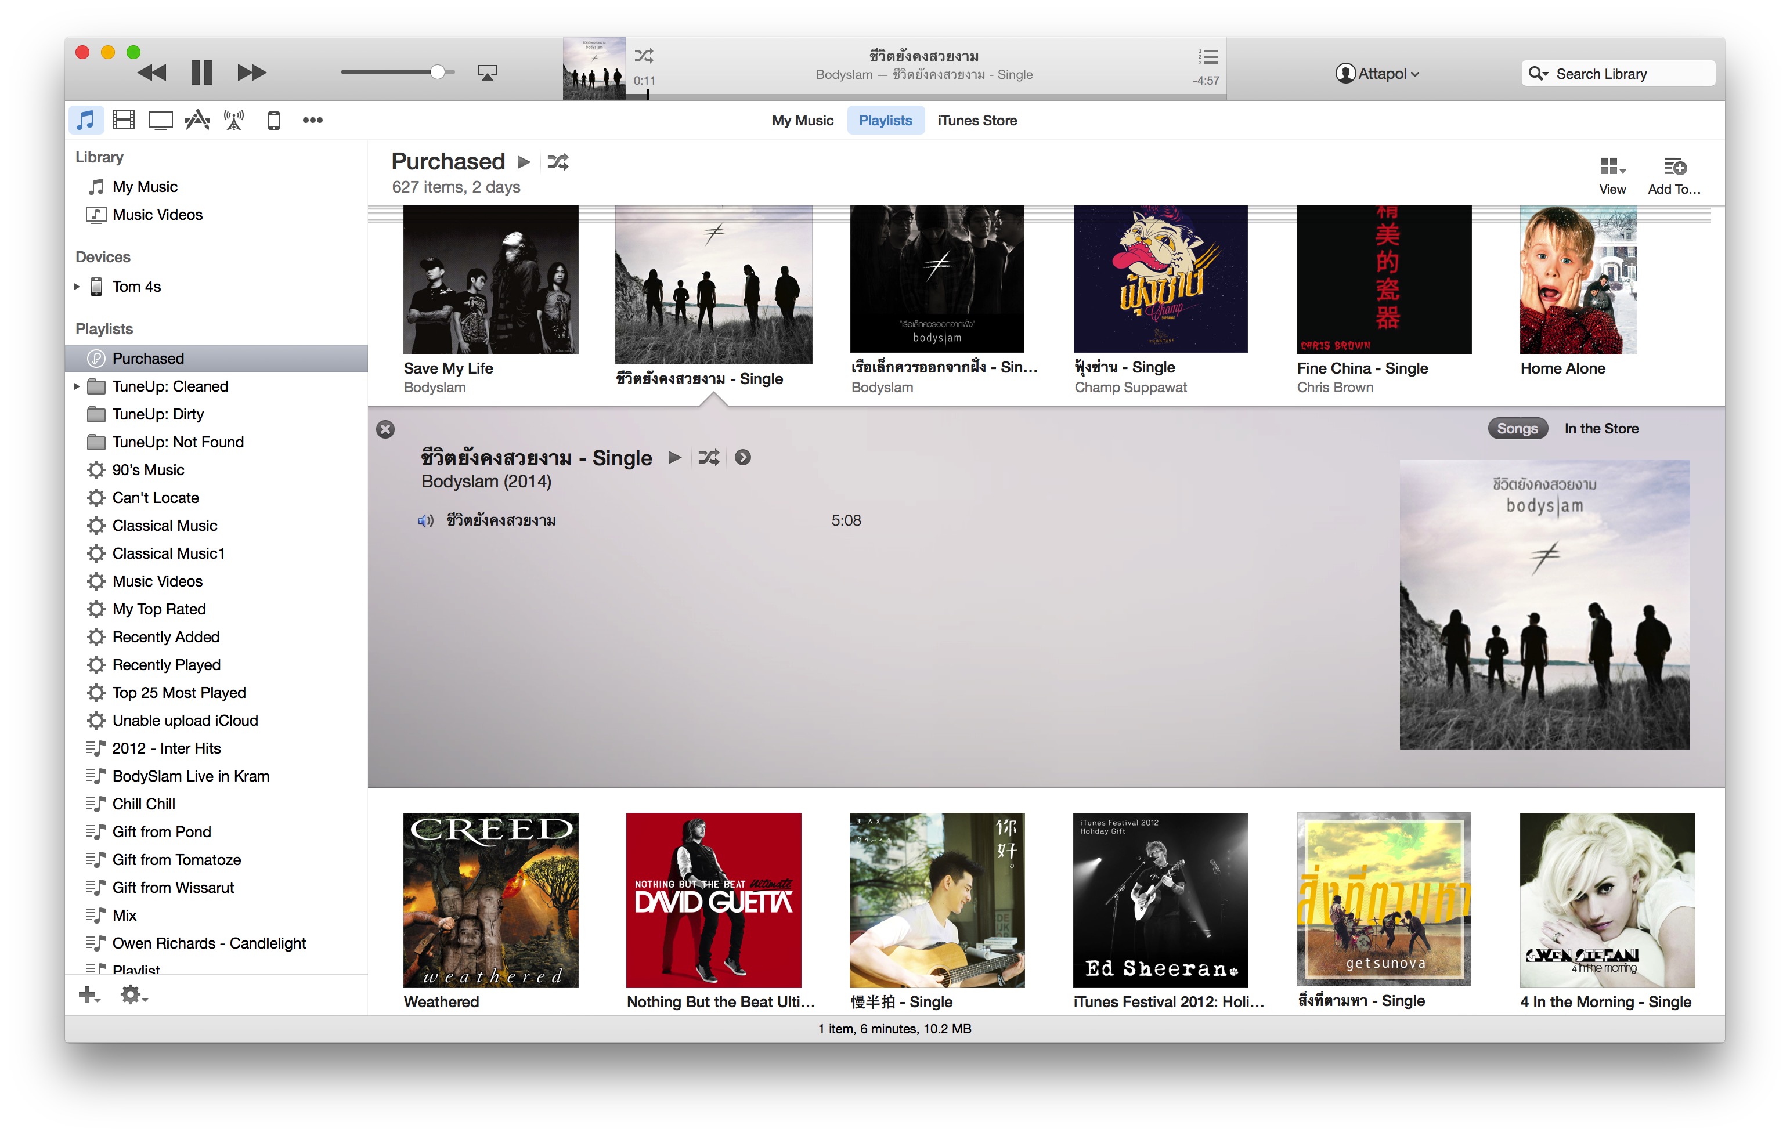Click the now playing mini artwork
Viewport: 1790px width, 1136px height.
593,68
